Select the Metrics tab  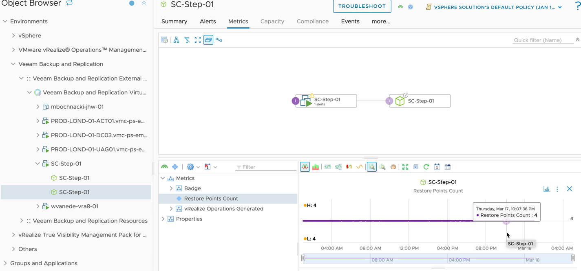[x=238, y=21]
